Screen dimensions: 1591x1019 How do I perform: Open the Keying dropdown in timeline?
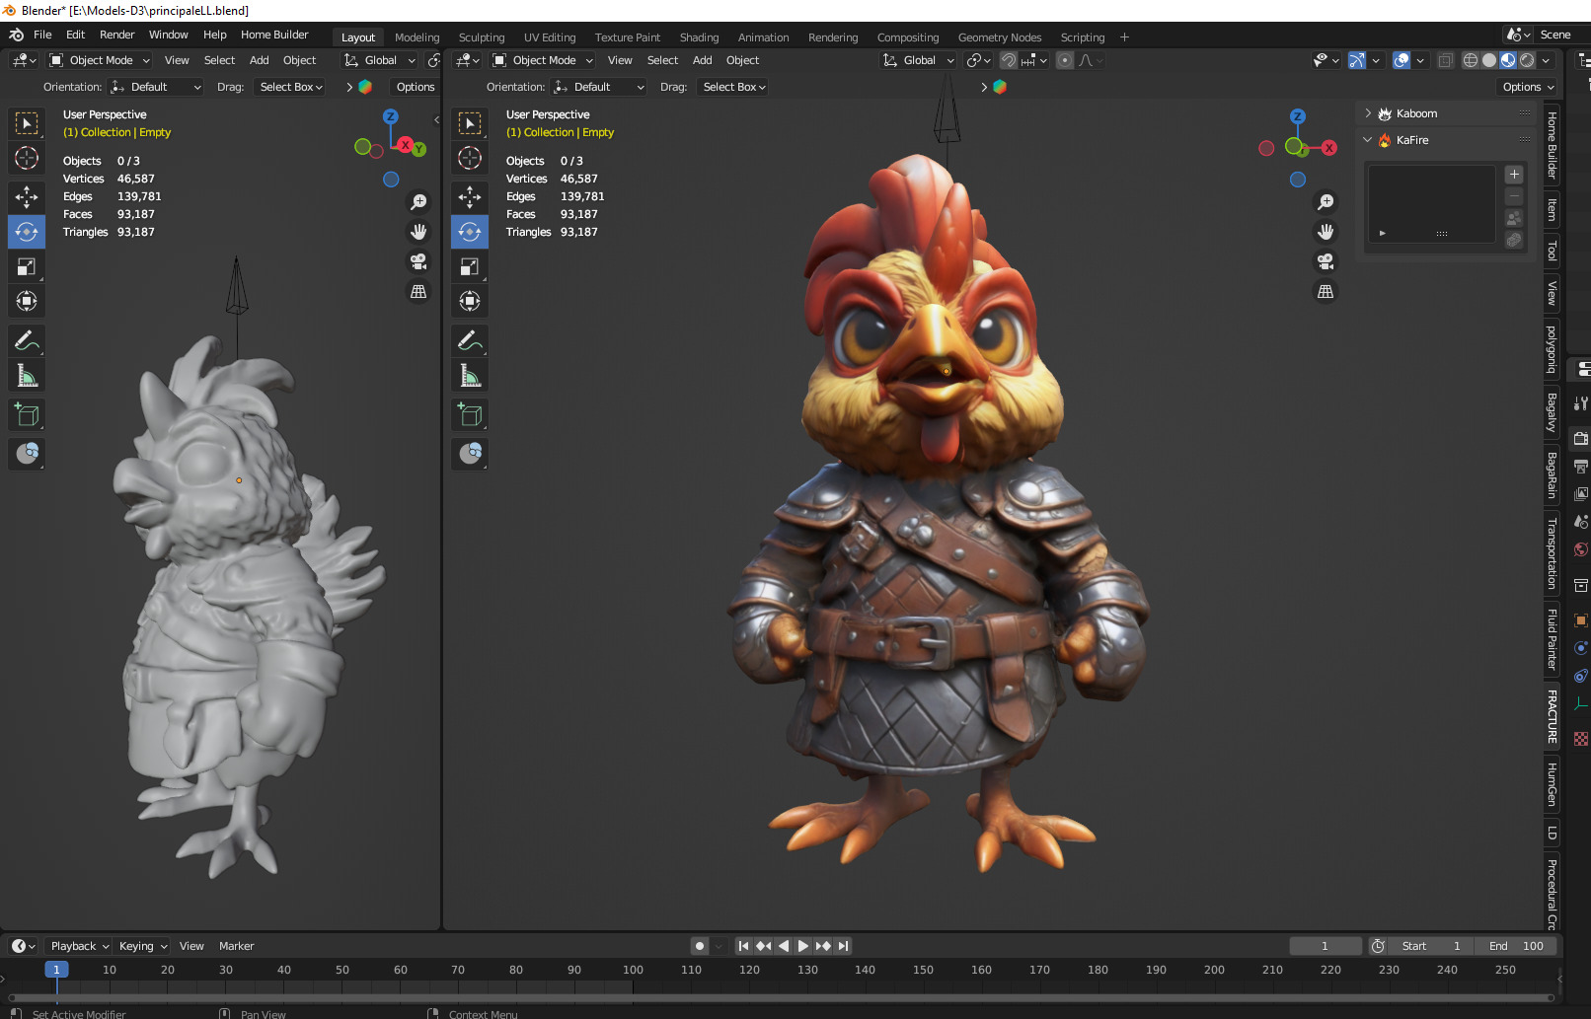[x=143, y=946]
